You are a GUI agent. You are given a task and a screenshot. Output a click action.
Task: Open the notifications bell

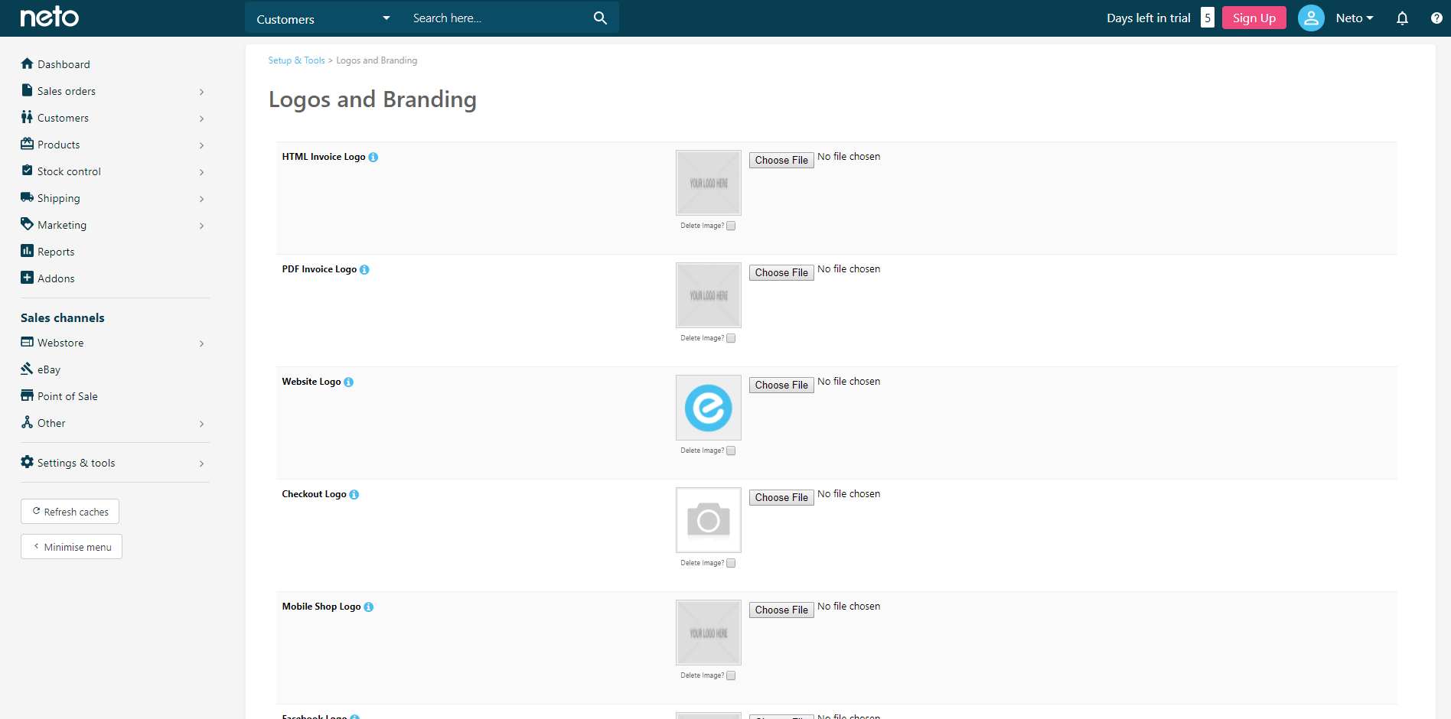coord(1402,18)
